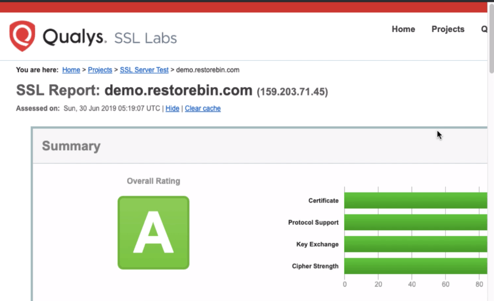Follow the Projects breadcrumb link
Screen dimensions: 494x301
click(100, 70)
